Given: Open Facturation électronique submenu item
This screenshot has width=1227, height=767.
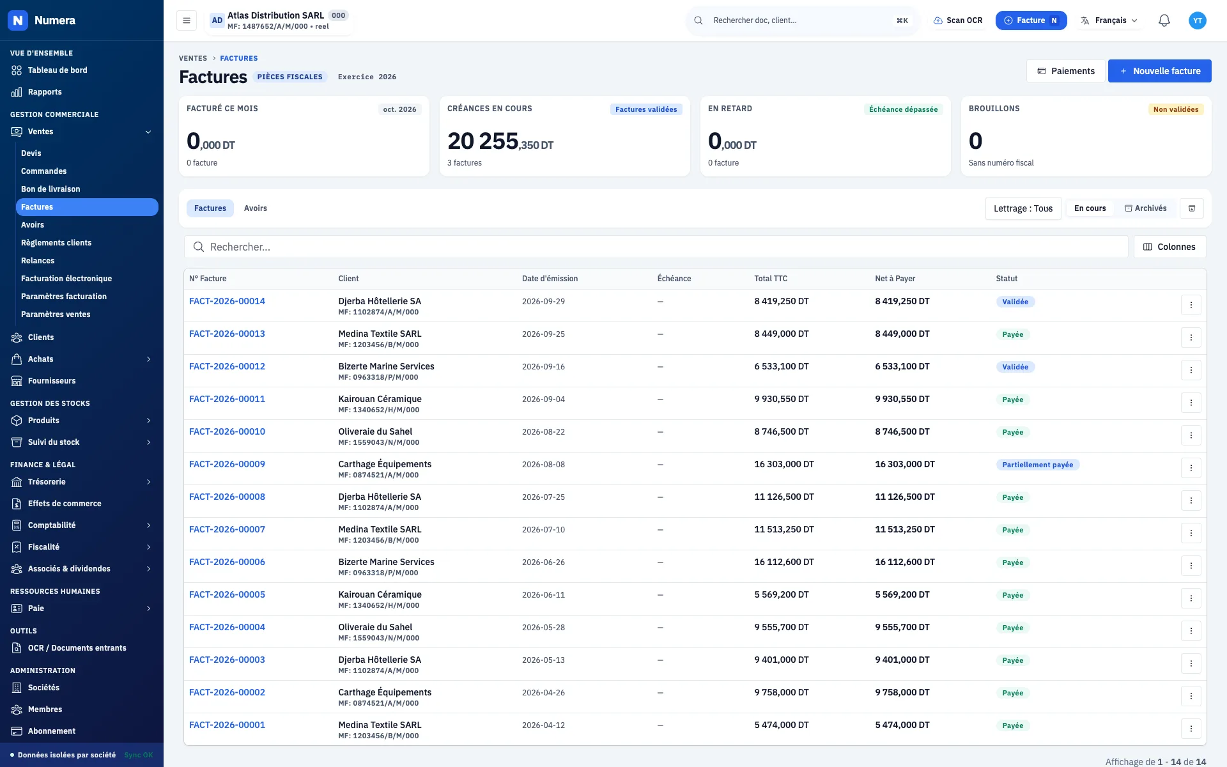Looking at the screenshot, I should click(87, 279).
